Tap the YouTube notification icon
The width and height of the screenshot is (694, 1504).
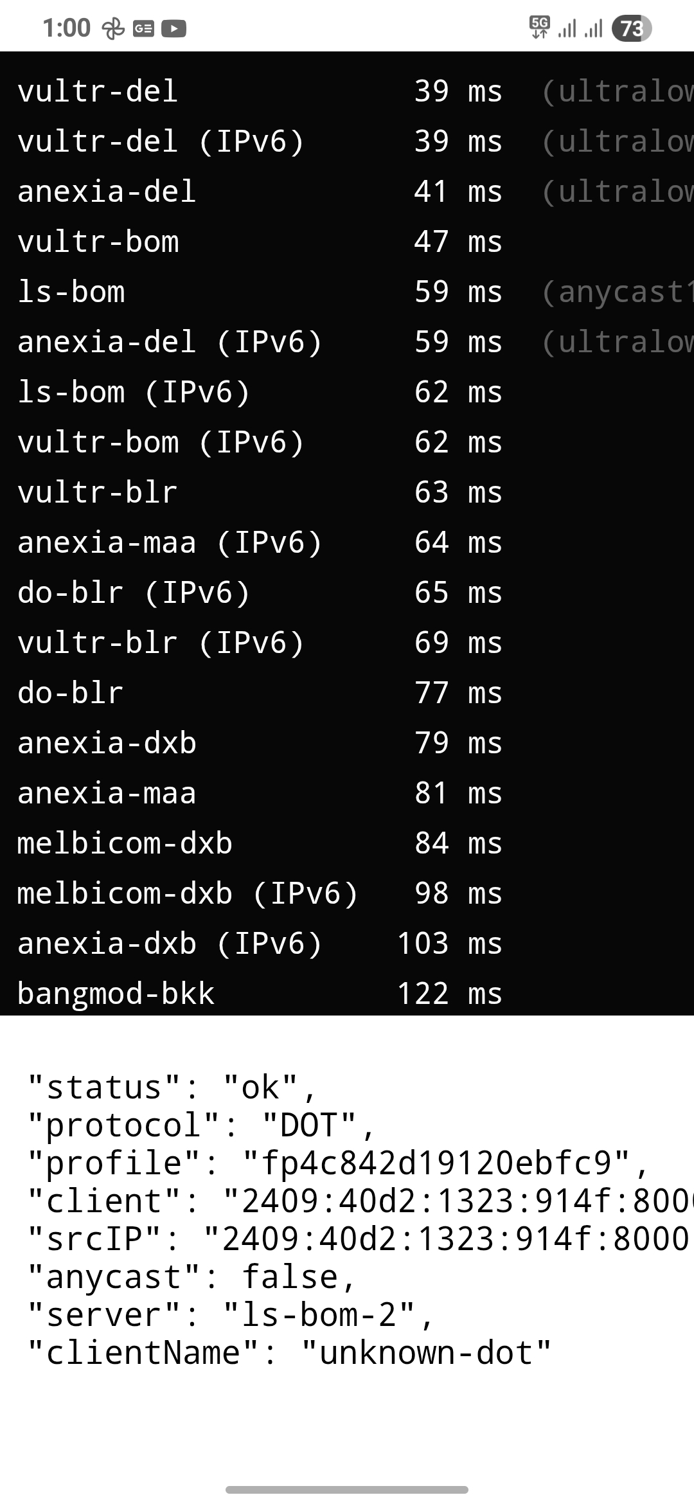173,29
